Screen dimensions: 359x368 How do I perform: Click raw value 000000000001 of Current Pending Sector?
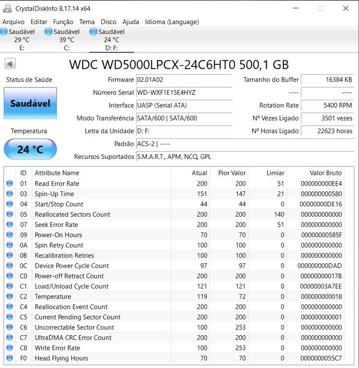pos(321,317)
